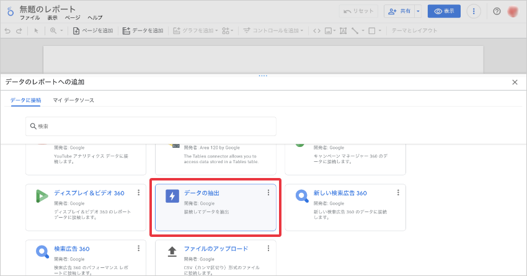Click 接続してデータを抽出 description text
The height and width of the screenshot is (276, 527).
pos(206,212)
